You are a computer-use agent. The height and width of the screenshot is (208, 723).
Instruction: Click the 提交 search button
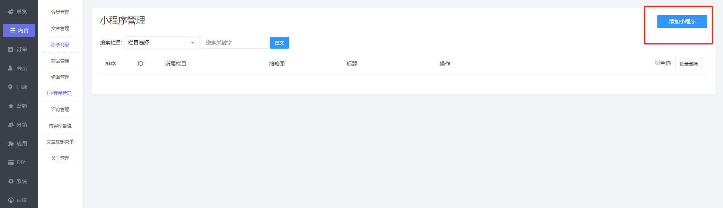[279, 43]
